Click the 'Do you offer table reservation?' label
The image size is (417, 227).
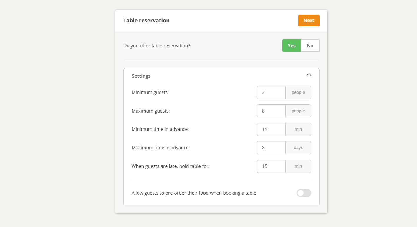[x=157, y=46]
